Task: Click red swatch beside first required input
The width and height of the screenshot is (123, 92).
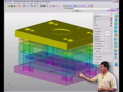Action: click(x=111, y=18)
